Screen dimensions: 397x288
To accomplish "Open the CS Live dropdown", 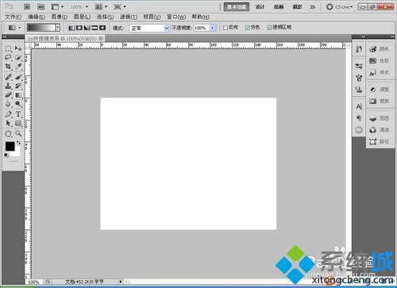I will [340, 7].
